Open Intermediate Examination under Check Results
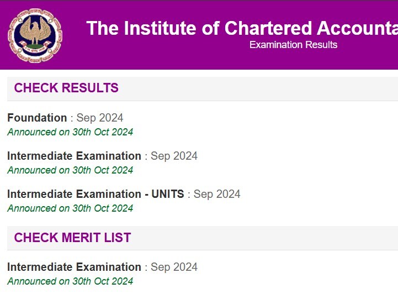The width and height of the screenshot is (398, 299). tap(74, 156)
